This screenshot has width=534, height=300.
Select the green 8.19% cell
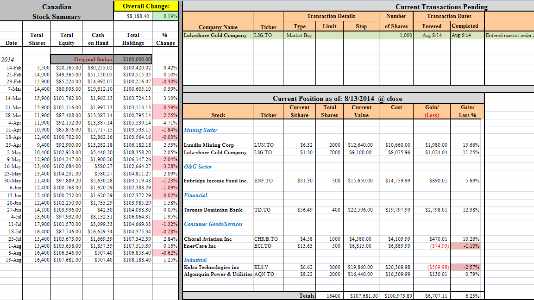pyautogui.click(x=165, y=16)
